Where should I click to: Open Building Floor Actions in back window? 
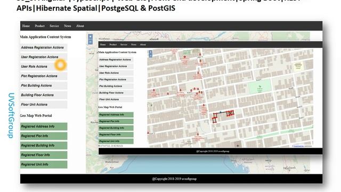click(x=44, y=95)
